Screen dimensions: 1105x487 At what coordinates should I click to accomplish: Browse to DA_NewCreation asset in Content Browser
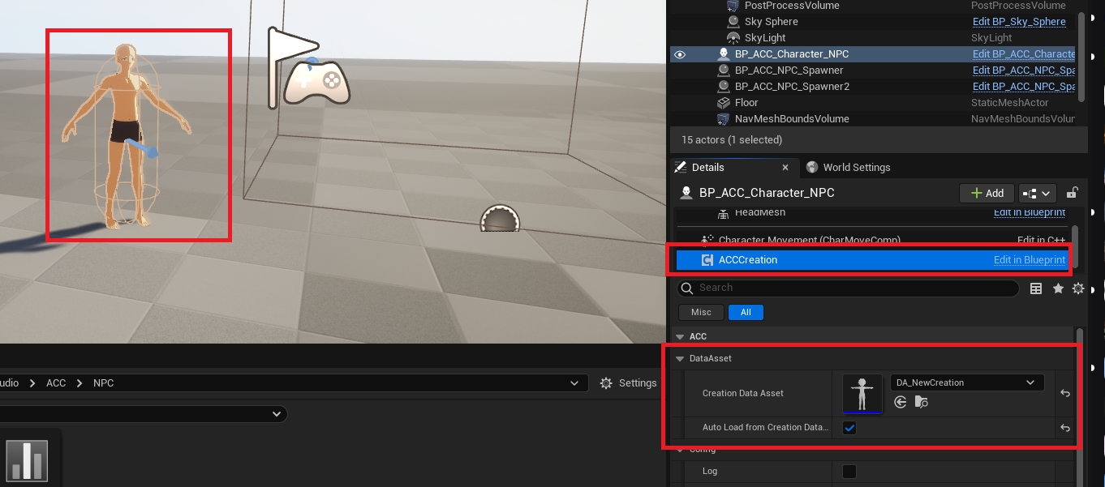point(922,402)
